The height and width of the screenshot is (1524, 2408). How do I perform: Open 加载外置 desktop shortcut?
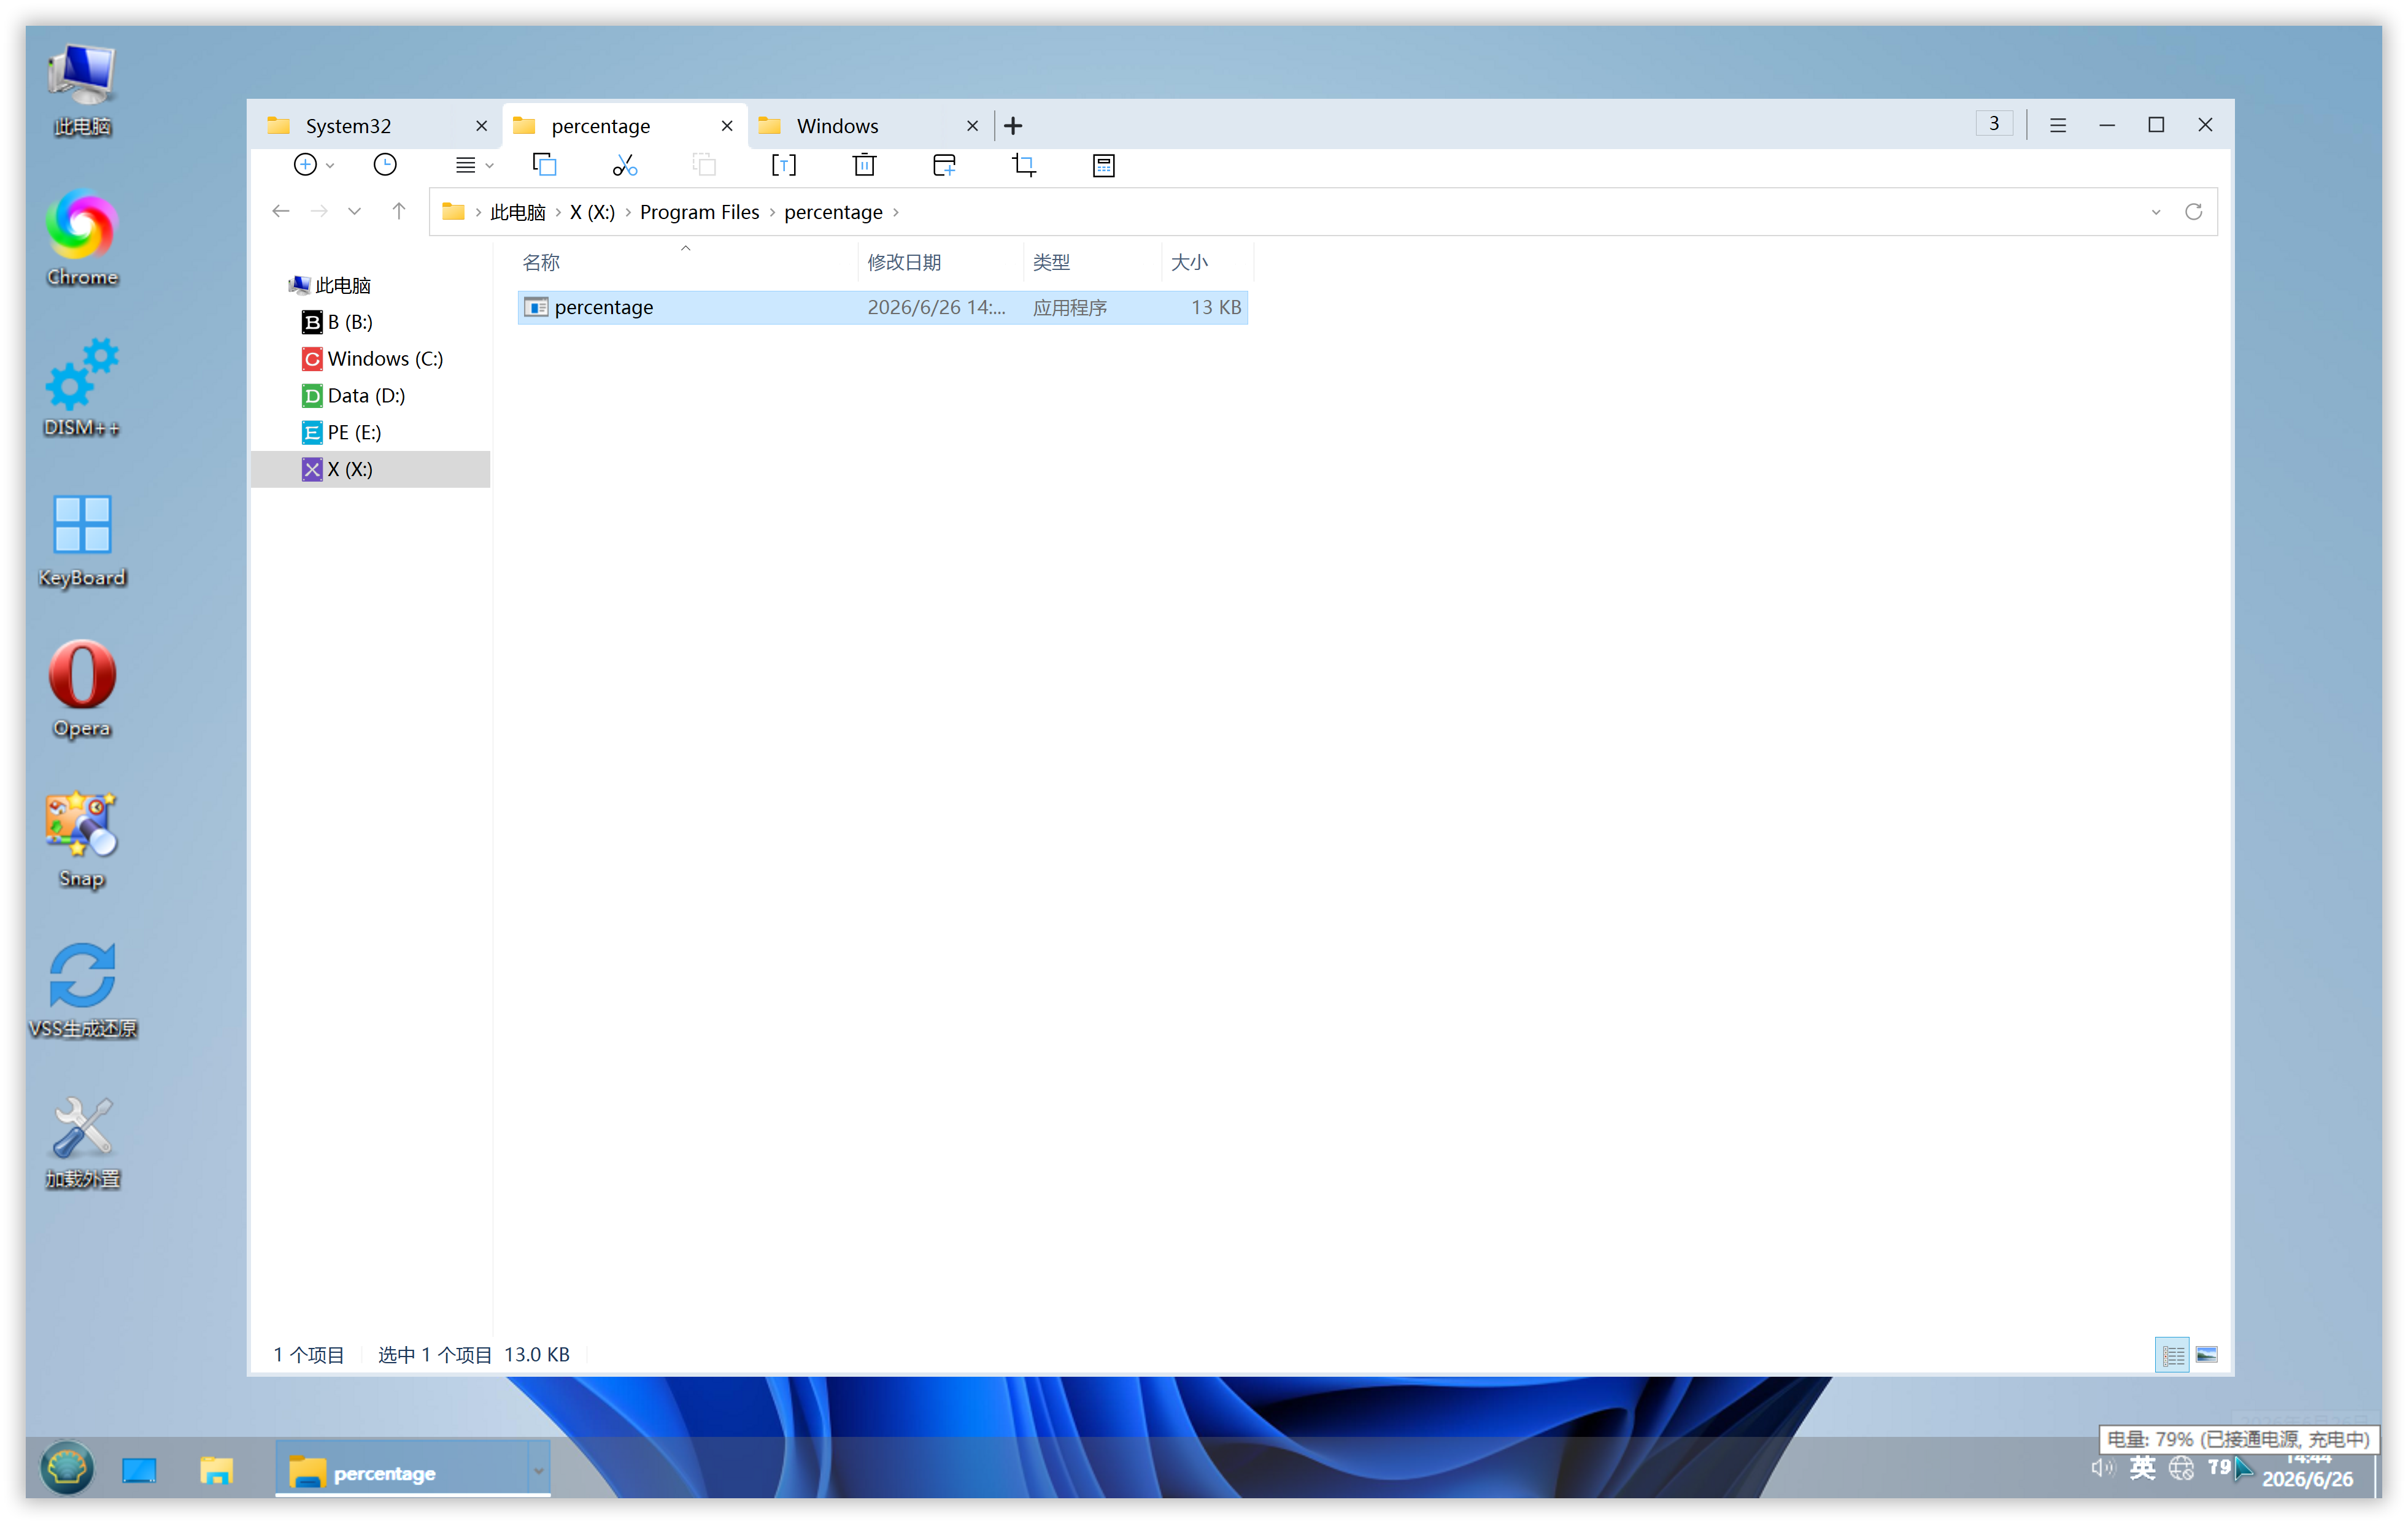82,1142
